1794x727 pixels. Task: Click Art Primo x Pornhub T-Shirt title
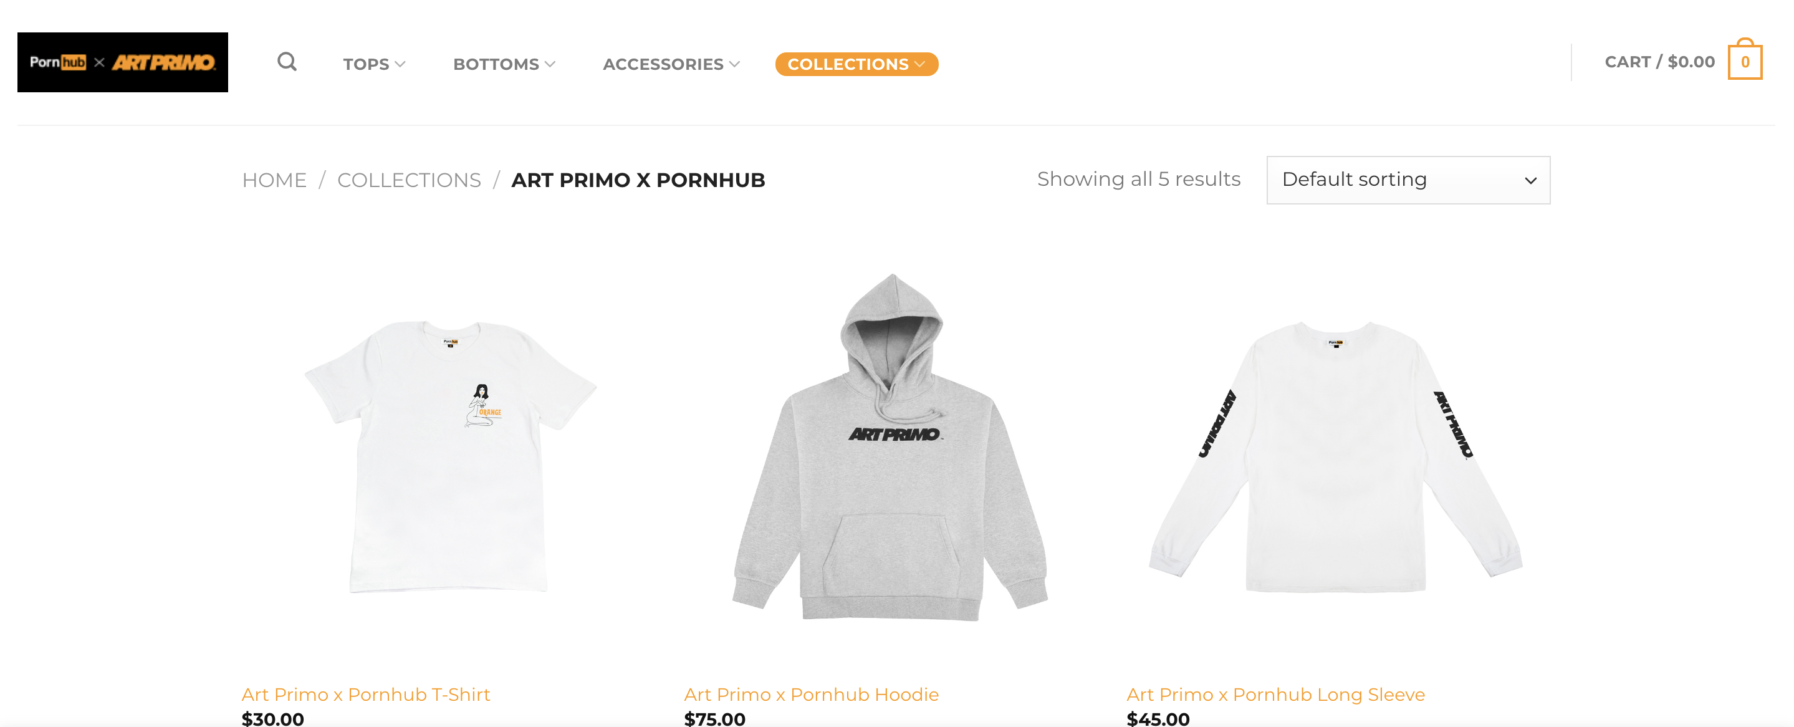(366, 695)
